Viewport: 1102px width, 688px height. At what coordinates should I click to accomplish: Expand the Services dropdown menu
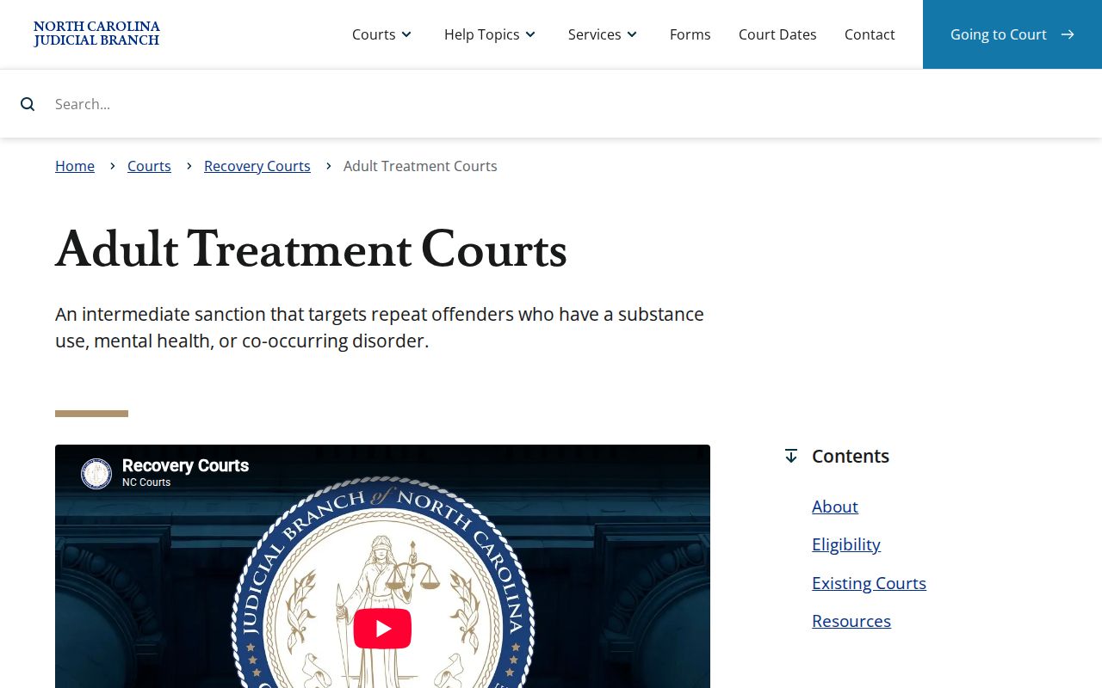click(604, 34)
